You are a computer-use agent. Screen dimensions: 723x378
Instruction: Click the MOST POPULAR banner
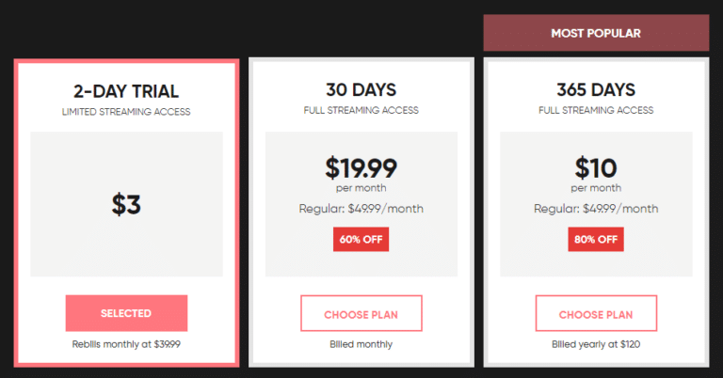click(596, 34)
